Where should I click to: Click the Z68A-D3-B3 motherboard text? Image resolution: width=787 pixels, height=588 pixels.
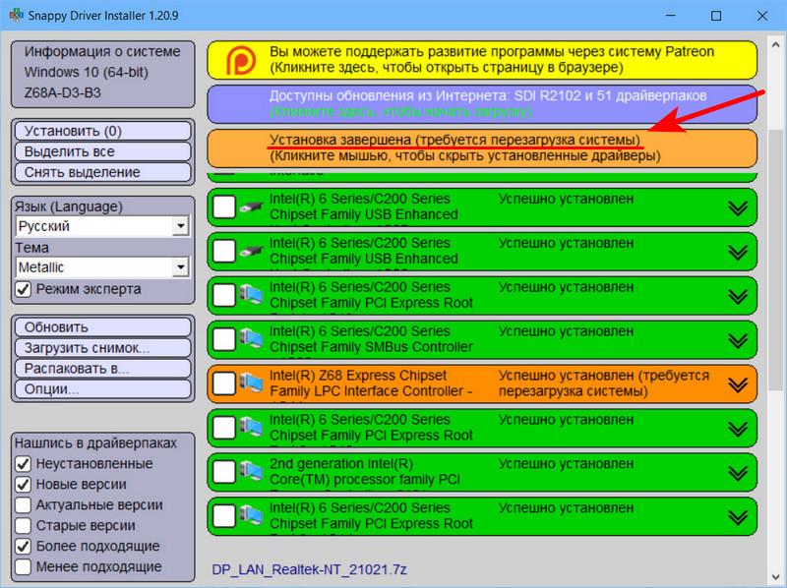click(x=62, y=92)
